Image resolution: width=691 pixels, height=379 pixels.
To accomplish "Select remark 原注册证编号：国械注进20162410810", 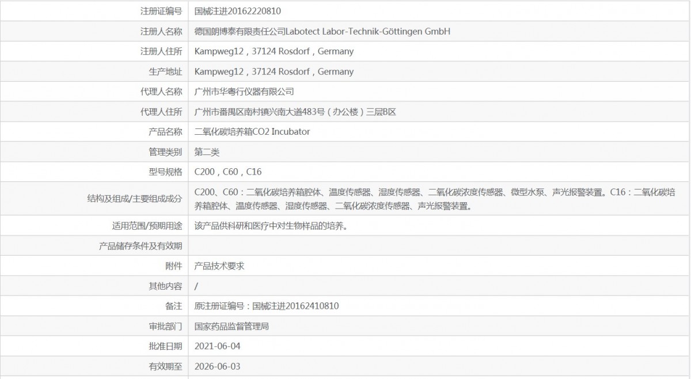I will click(267, 306).
